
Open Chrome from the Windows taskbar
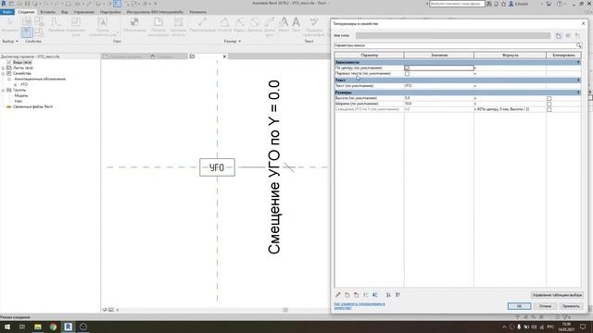tap(53, 327)
